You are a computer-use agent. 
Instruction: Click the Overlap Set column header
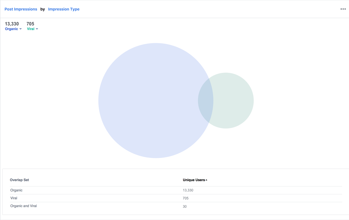tap(19, 180)
